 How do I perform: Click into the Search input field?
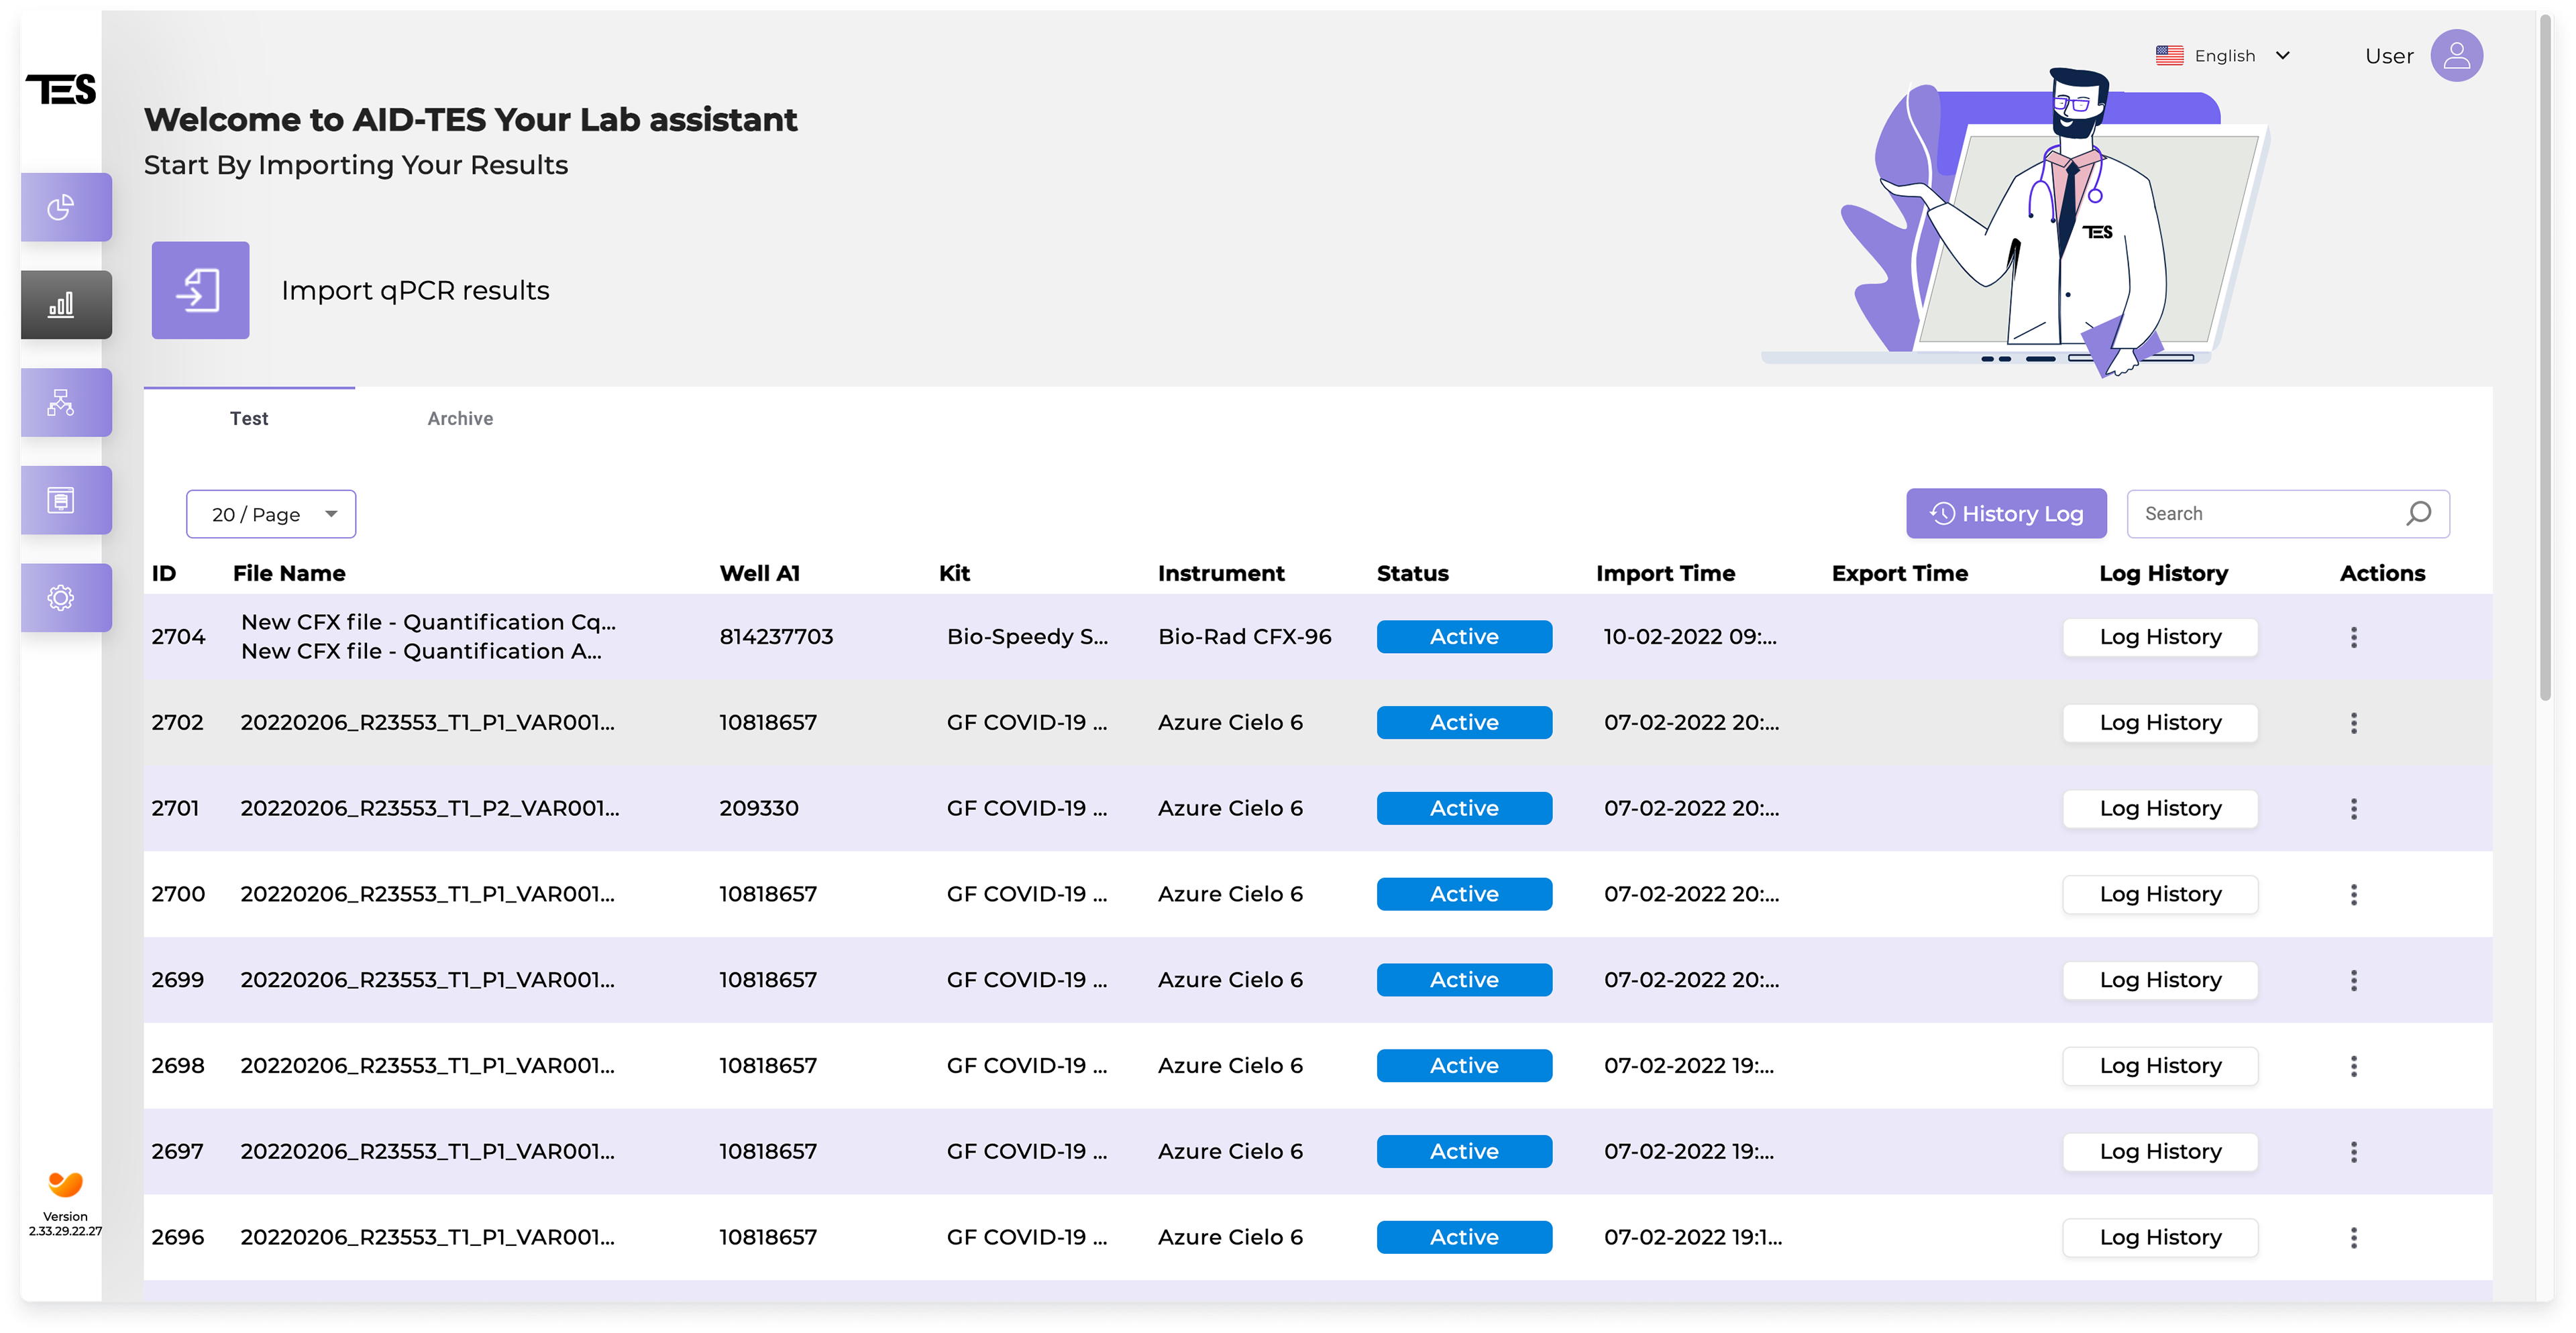2260,514
